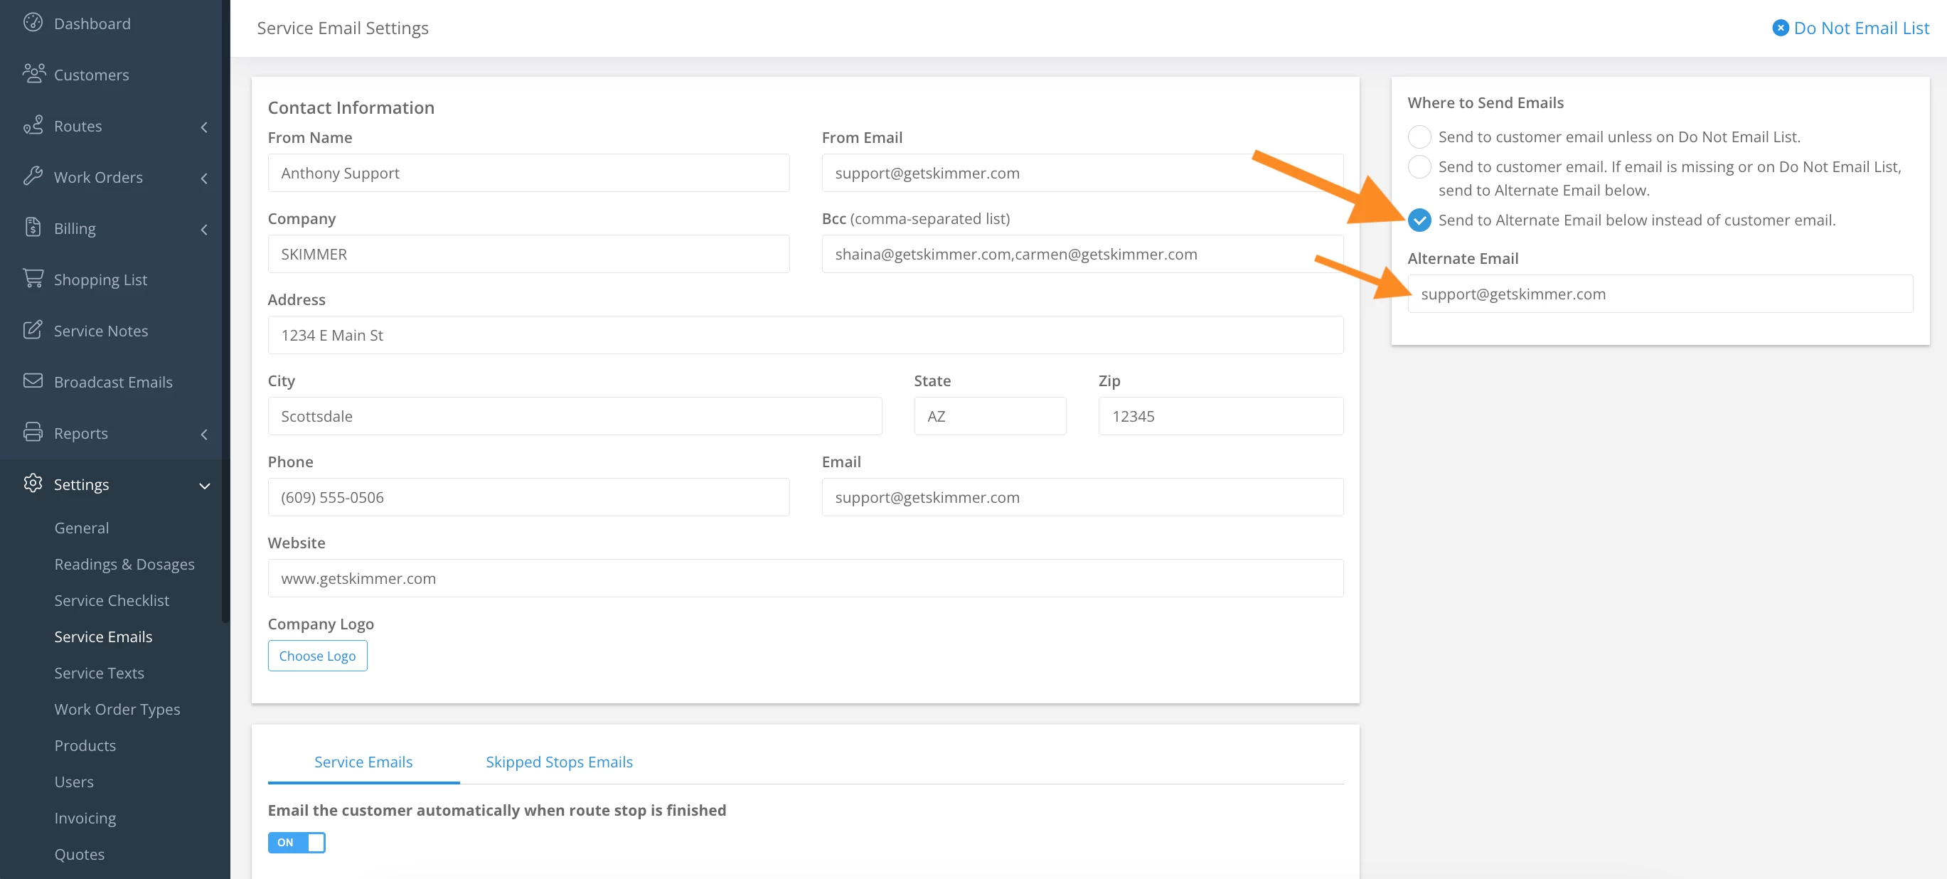Image resolution: width=1947 pixels, height=879 pixels.
Task: Click the Broadcast Emails envelope icon
Action: tap(33, 380)
